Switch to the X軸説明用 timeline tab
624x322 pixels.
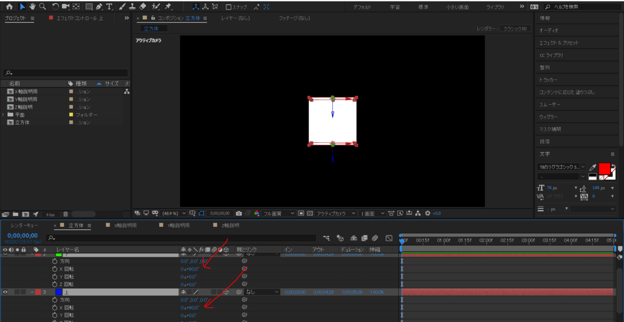pos(125,226)
